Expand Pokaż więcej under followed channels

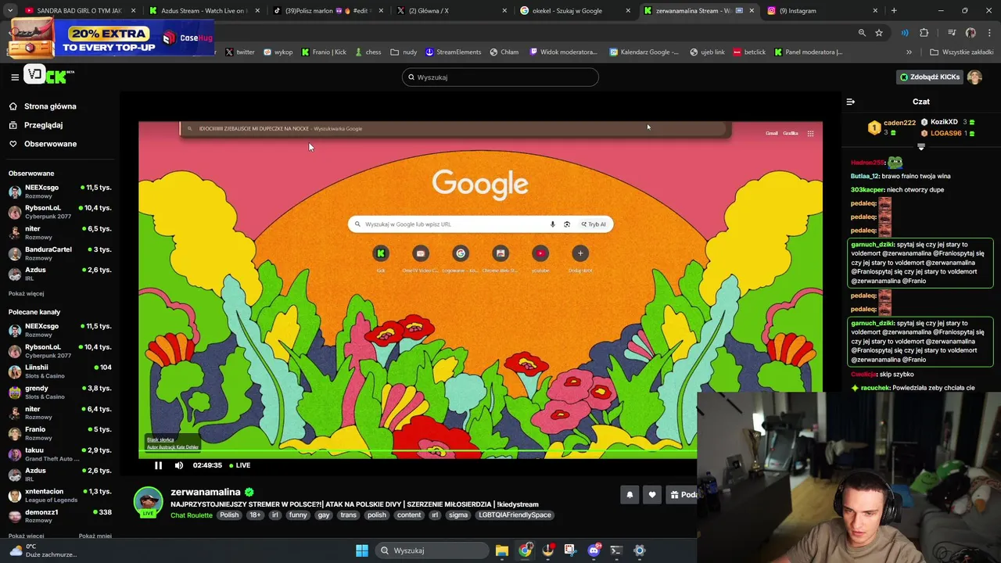(26, 293)
